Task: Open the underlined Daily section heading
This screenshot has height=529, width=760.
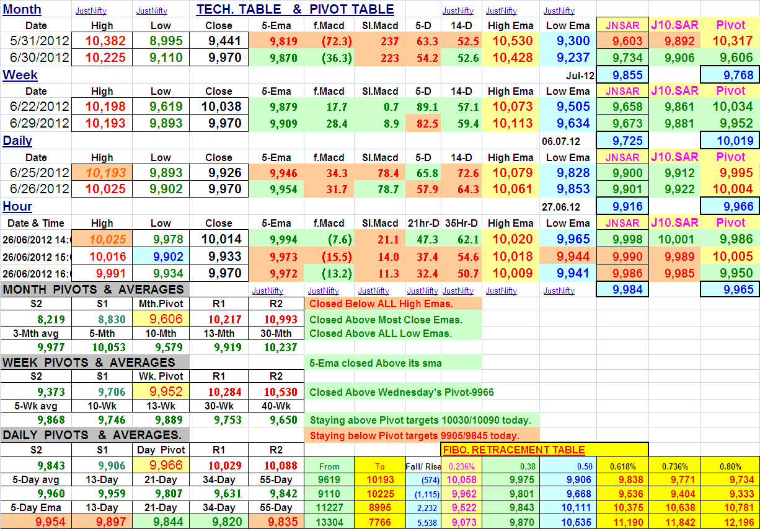Action: 17,141
